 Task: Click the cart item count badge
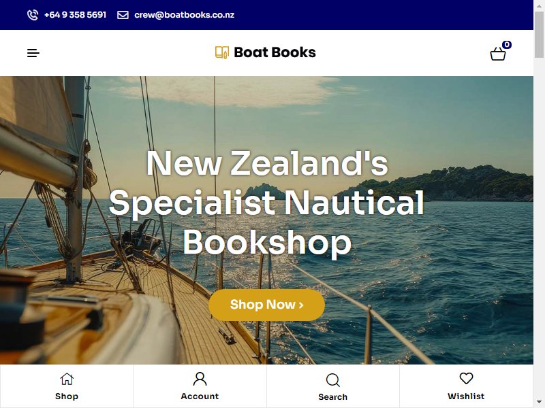click(507, 45)
